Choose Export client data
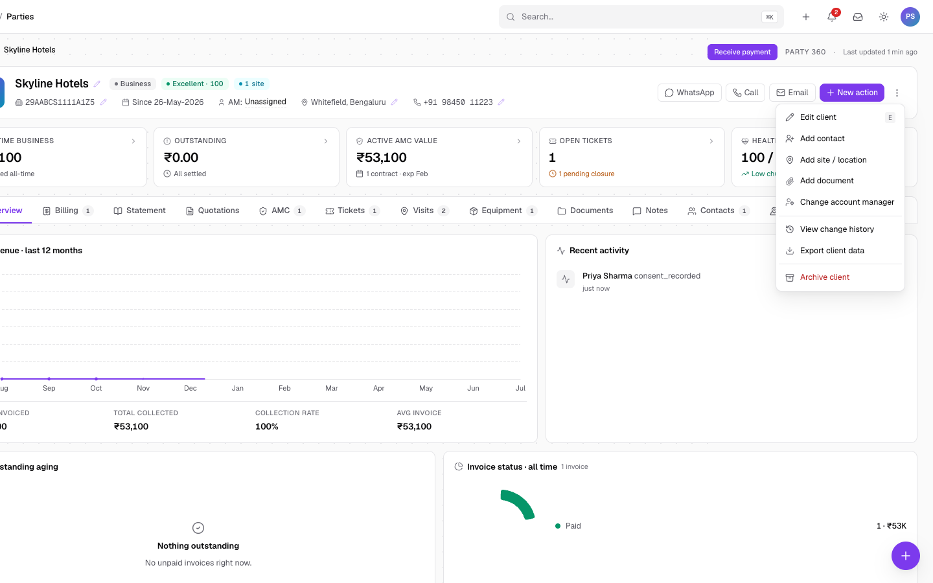 [840, 251]
